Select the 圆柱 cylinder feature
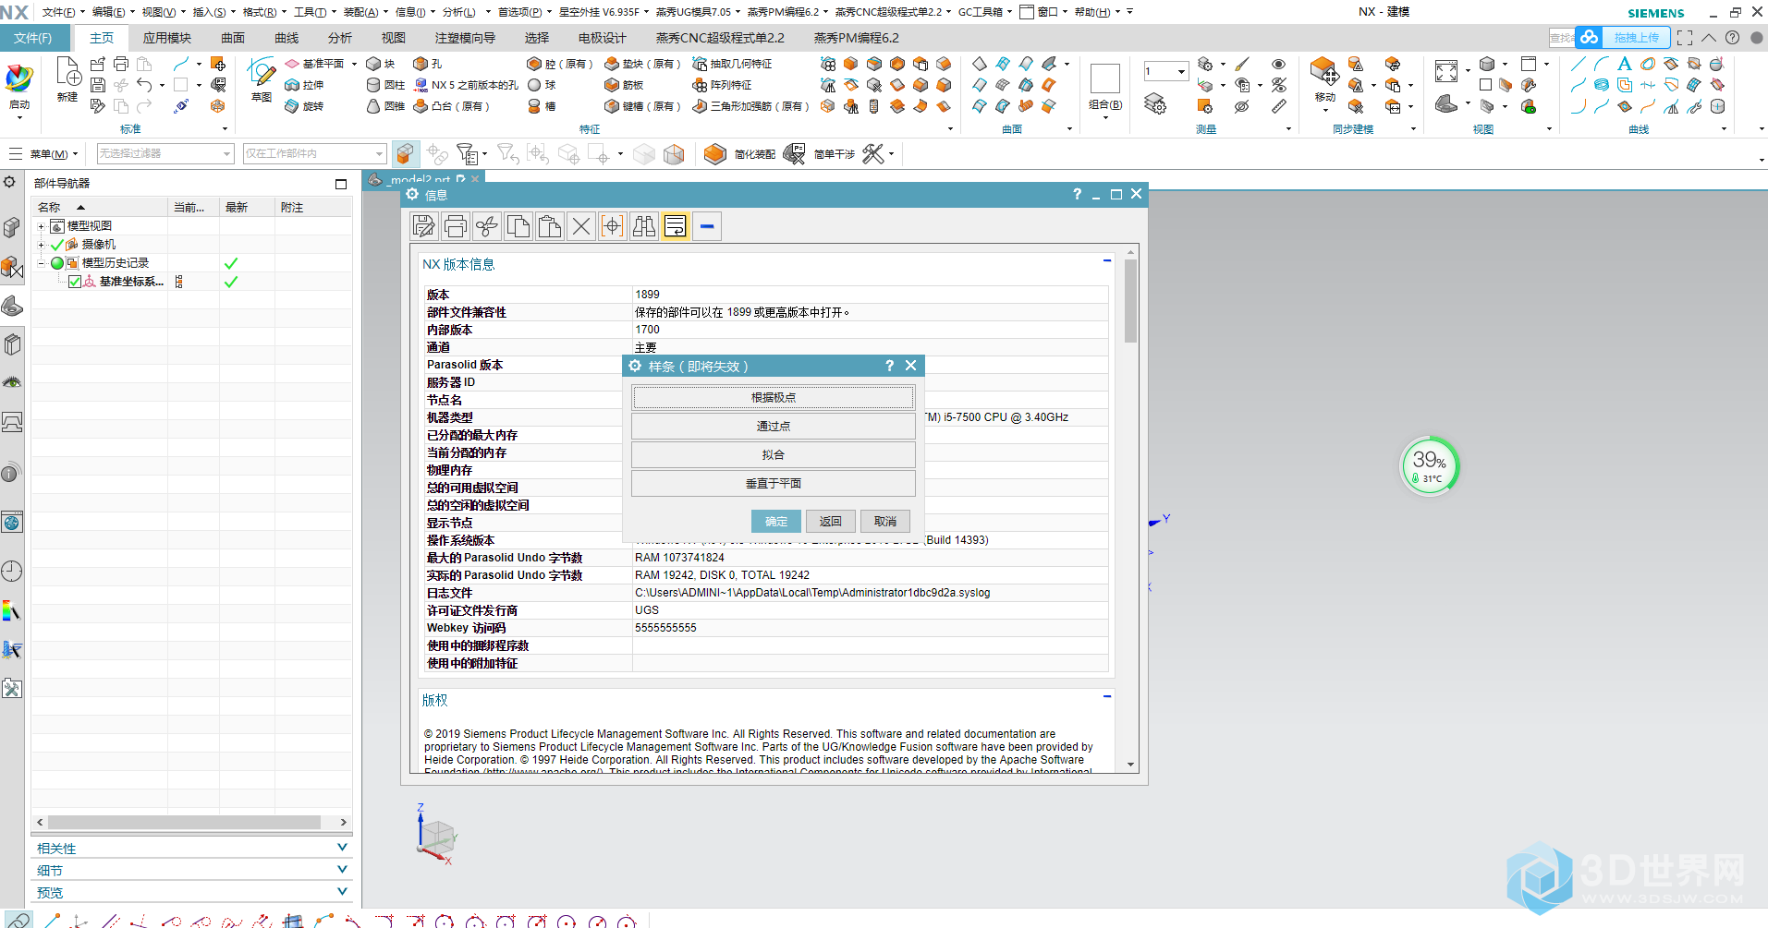The image size is (1768, 928). [x=385, y=85]
